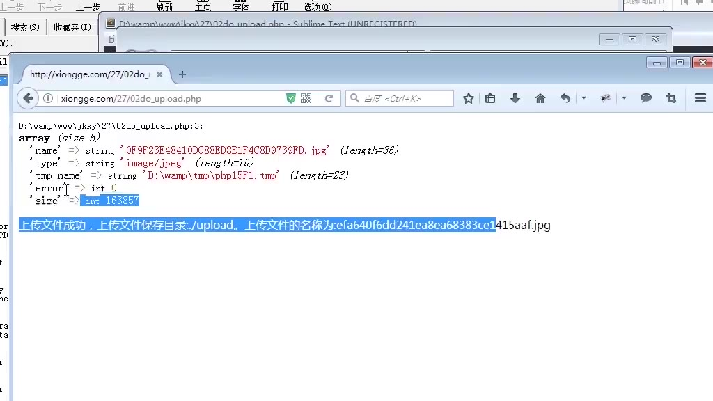This screenshot has height=401, width=713.
Task: Open the QR code icon in address bar
Action: tap(306, 98)
